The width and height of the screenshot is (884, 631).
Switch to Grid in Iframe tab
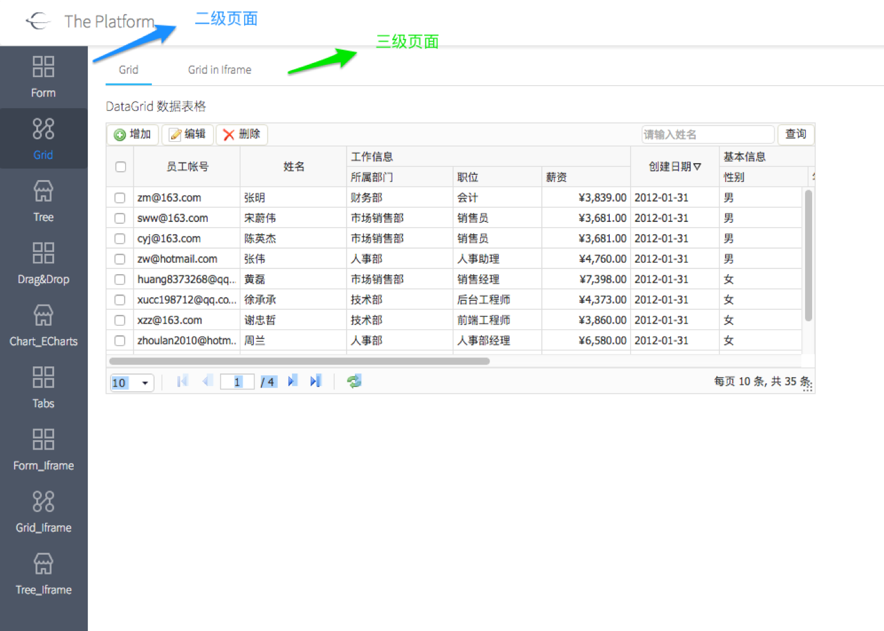pos(219,70)
